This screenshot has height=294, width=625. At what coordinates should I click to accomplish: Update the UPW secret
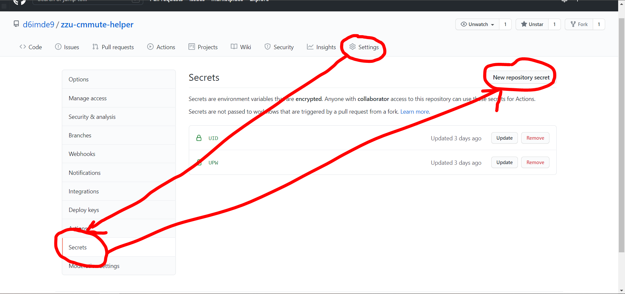(x=505, y=162)
